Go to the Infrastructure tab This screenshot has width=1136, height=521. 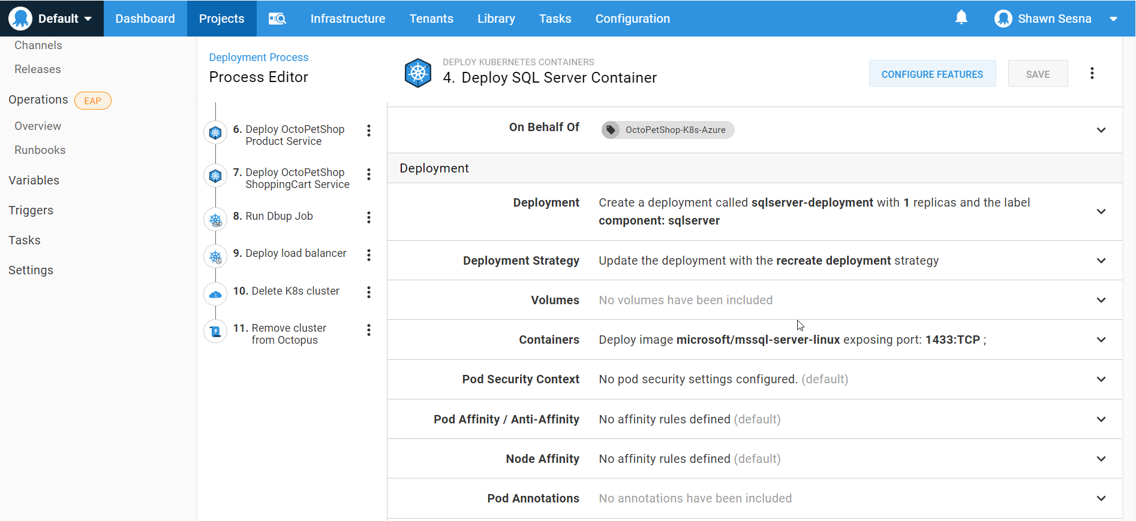(x=347, y=19)
